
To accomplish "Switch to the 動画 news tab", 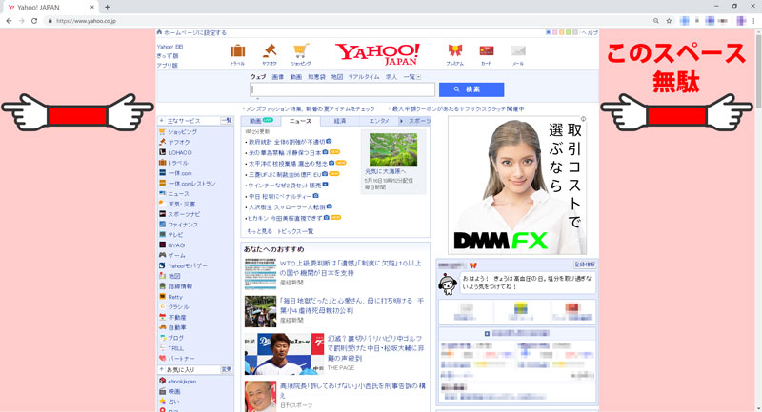I will coord(260,121).
